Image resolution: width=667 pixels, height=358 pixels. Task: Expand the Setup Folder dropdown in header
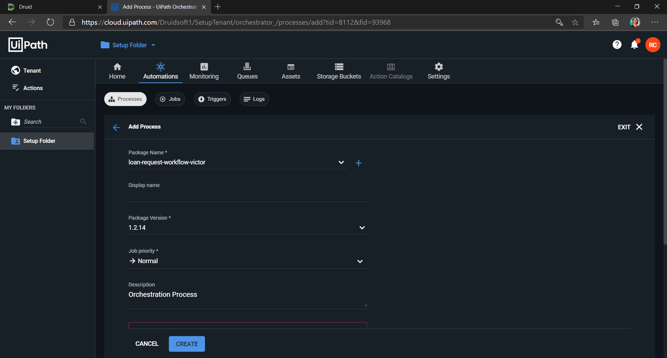click(x=154, y=45)
